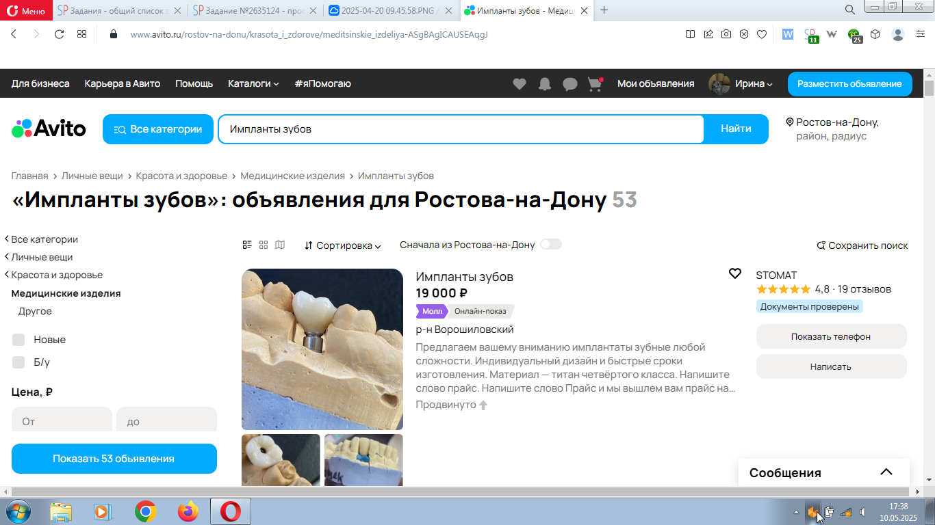Screen dimensions: 935x525
Task: Go back to Личные вещи in sidebar
Action: pyautogui.click(x=42, y=257)
